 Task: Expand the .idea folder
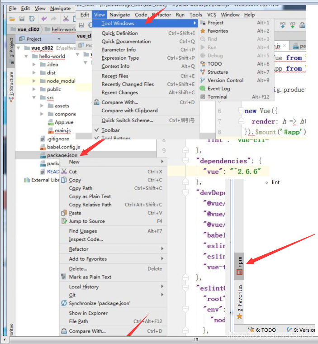pyautogui.click(x=34, y=64)
